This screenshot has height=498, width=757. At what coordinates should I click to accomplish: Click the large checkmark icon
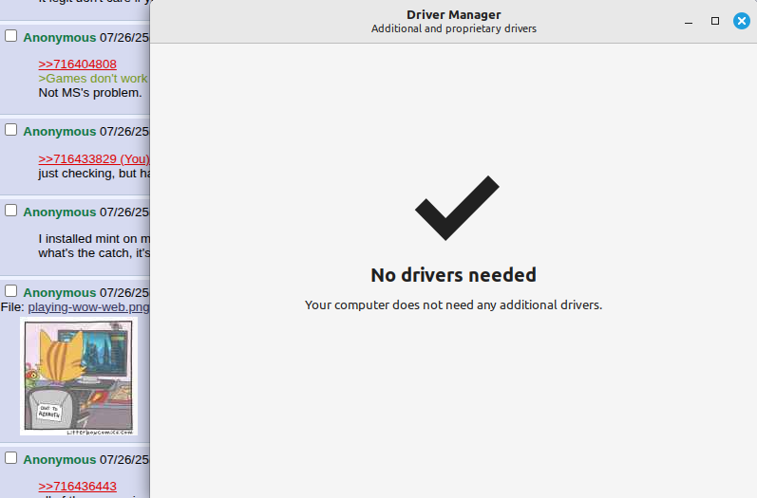(457, 208)
